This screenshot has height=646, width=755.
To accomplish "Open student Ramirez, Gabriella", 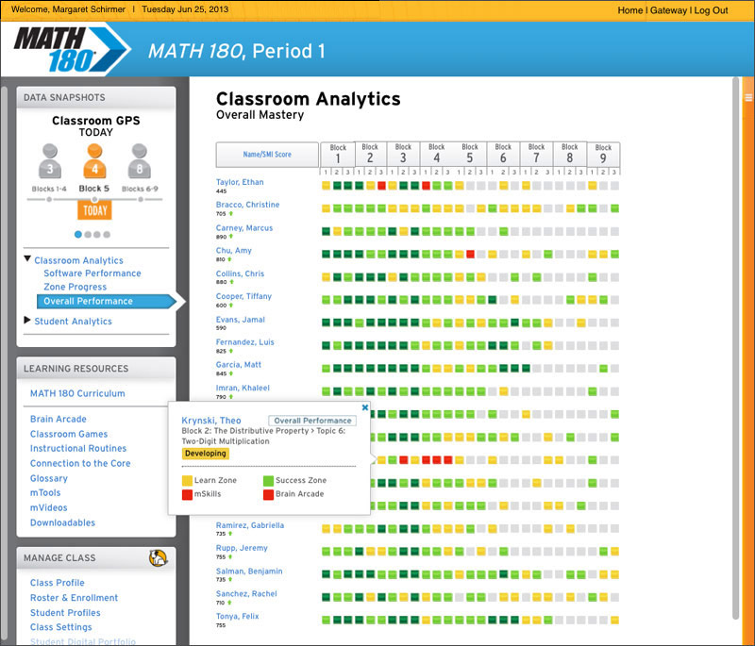I will 250,525.
